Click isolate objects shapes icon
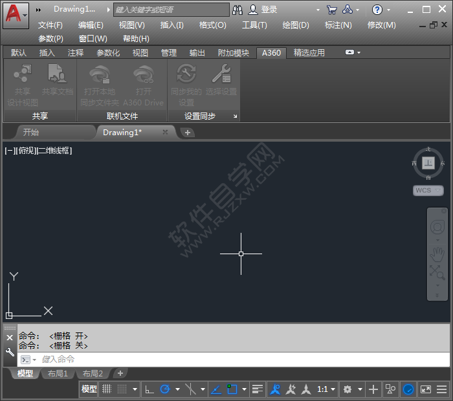 (x=390, y=389)
